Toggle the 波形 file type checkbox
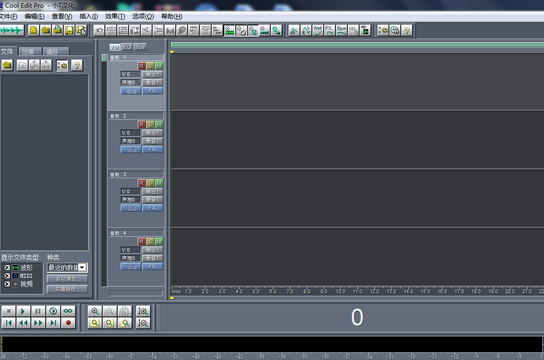544x360 pixels. [x=7, y=268]
